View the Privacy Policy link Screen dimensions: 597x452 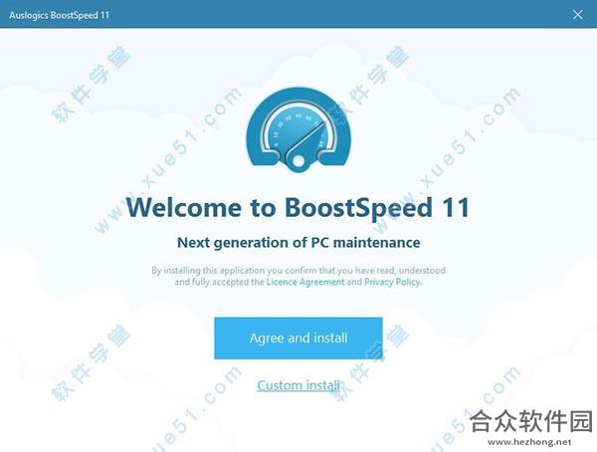point(393,282)
